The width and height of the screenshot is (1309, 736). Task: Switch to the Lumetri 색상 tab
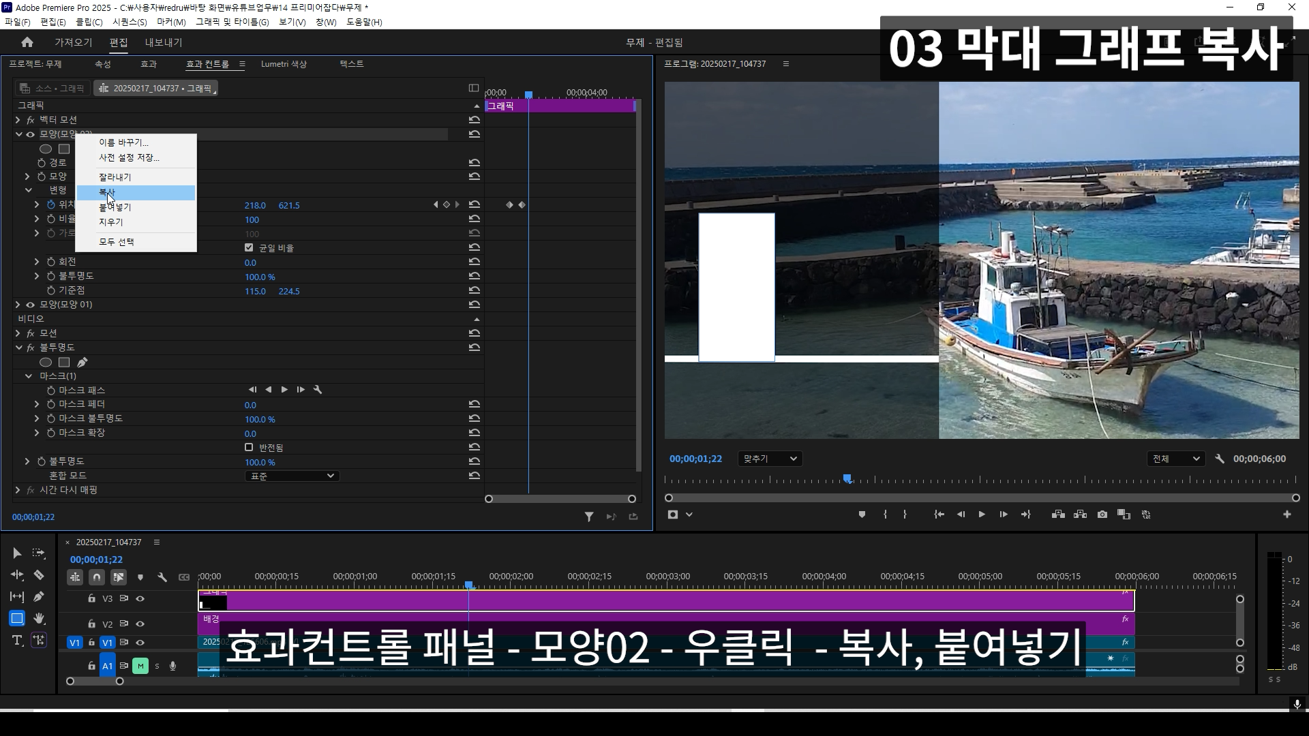[x=284, y=64]
